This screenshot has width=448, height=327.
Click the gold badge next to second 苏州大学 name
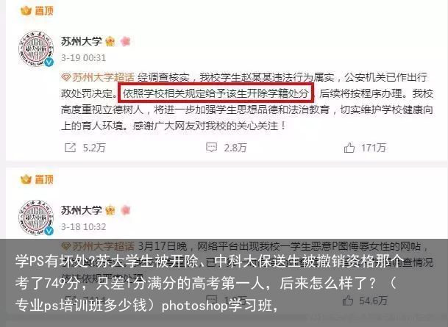pos(110,211)
